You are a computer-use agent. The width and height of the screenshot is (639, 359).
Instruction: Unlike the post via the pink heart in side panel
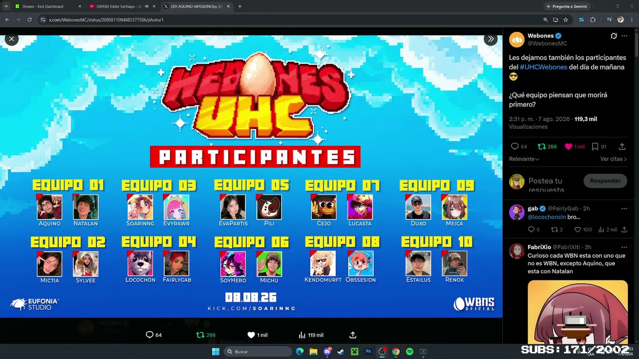(x=568, y=147)
